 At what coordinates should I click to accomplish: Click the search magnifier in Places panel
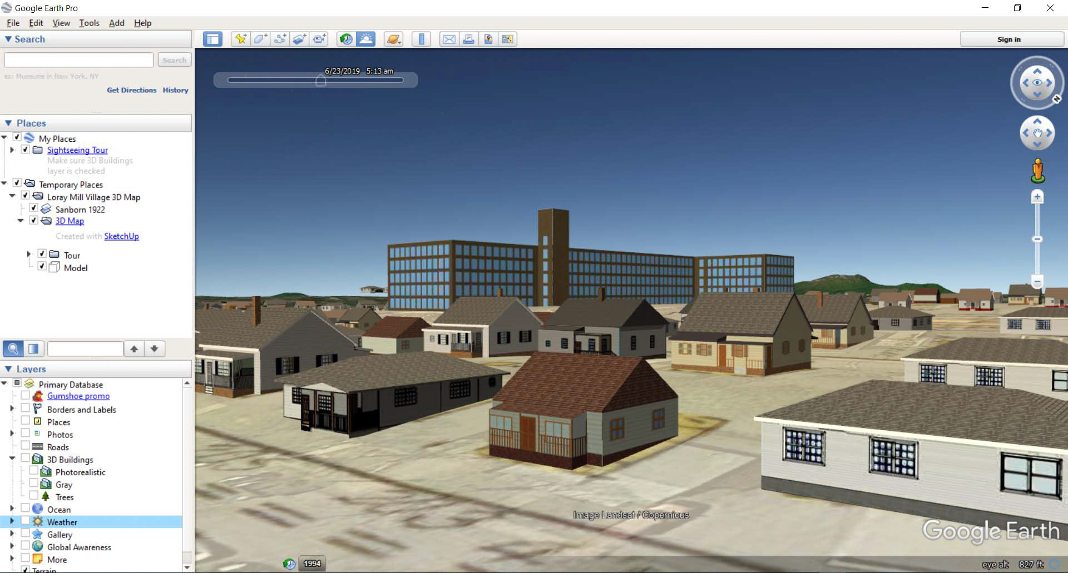click(13, 348)
